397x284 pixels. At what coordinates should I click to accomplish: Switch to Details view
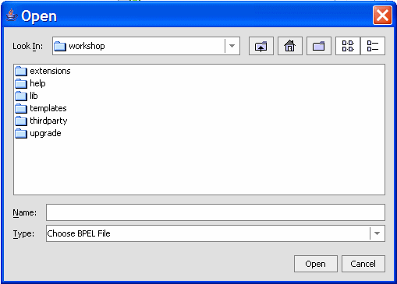[373, 46]
